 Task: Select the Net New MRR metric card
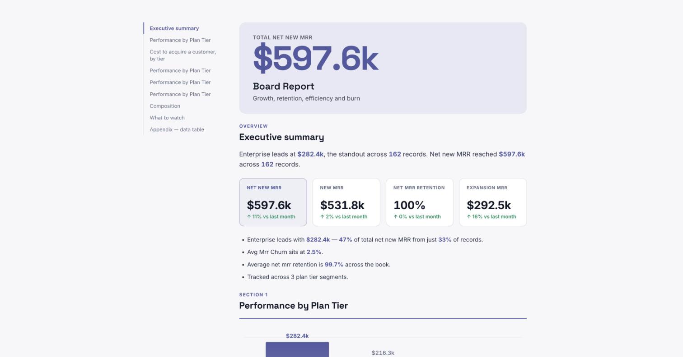(273, 202)
